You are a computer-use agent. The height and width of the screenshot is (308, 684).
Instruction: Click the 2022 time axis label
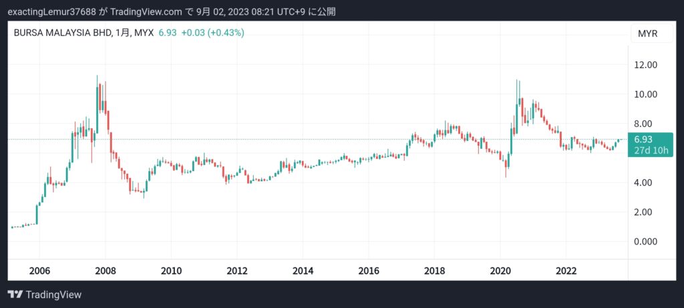566,271
